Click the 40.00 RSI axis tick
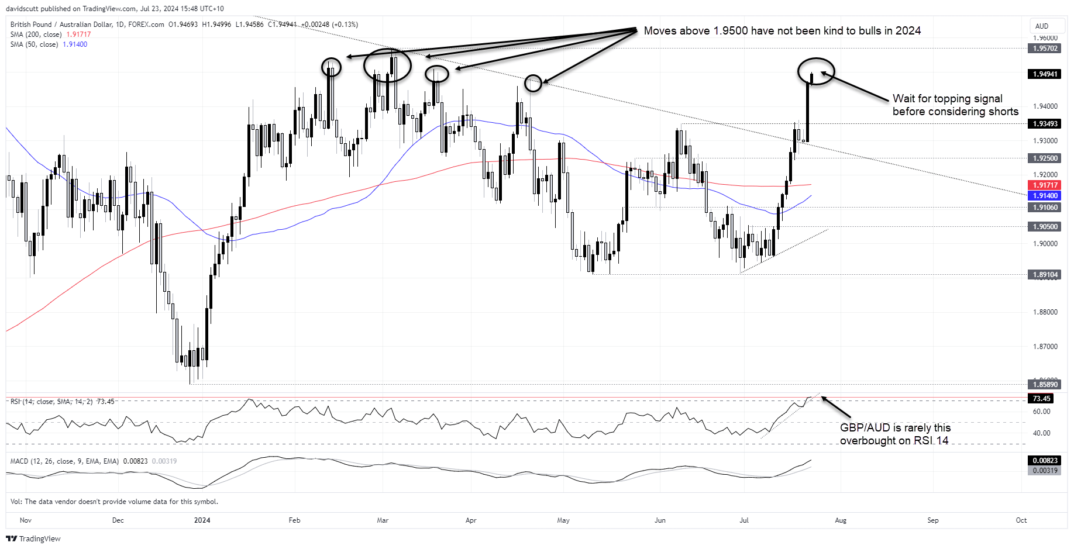The image size is (1074, 549). [x=1042, y=433]
